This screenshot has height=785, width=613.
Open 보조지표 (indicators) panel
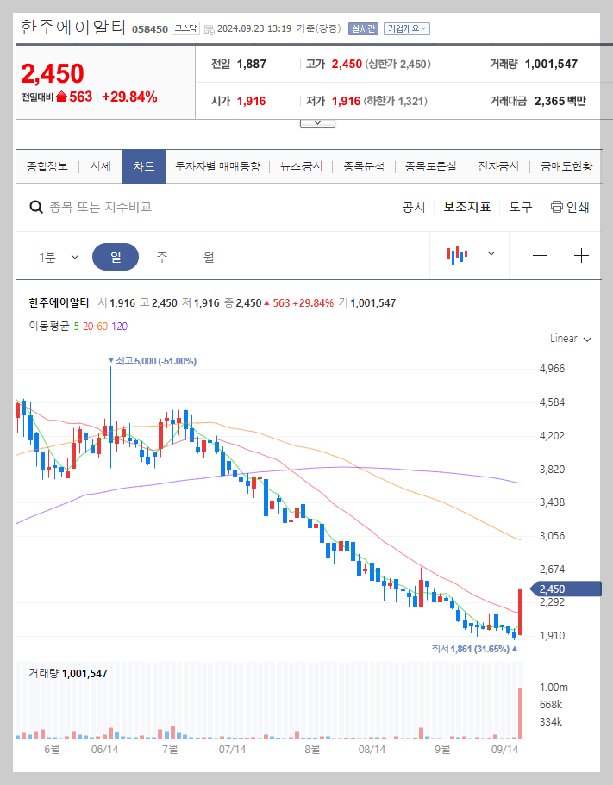click(467, 207)
